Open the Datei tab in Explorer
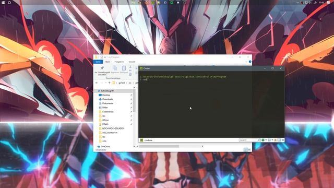Viewport: 334px width, 188px height. 98,62
